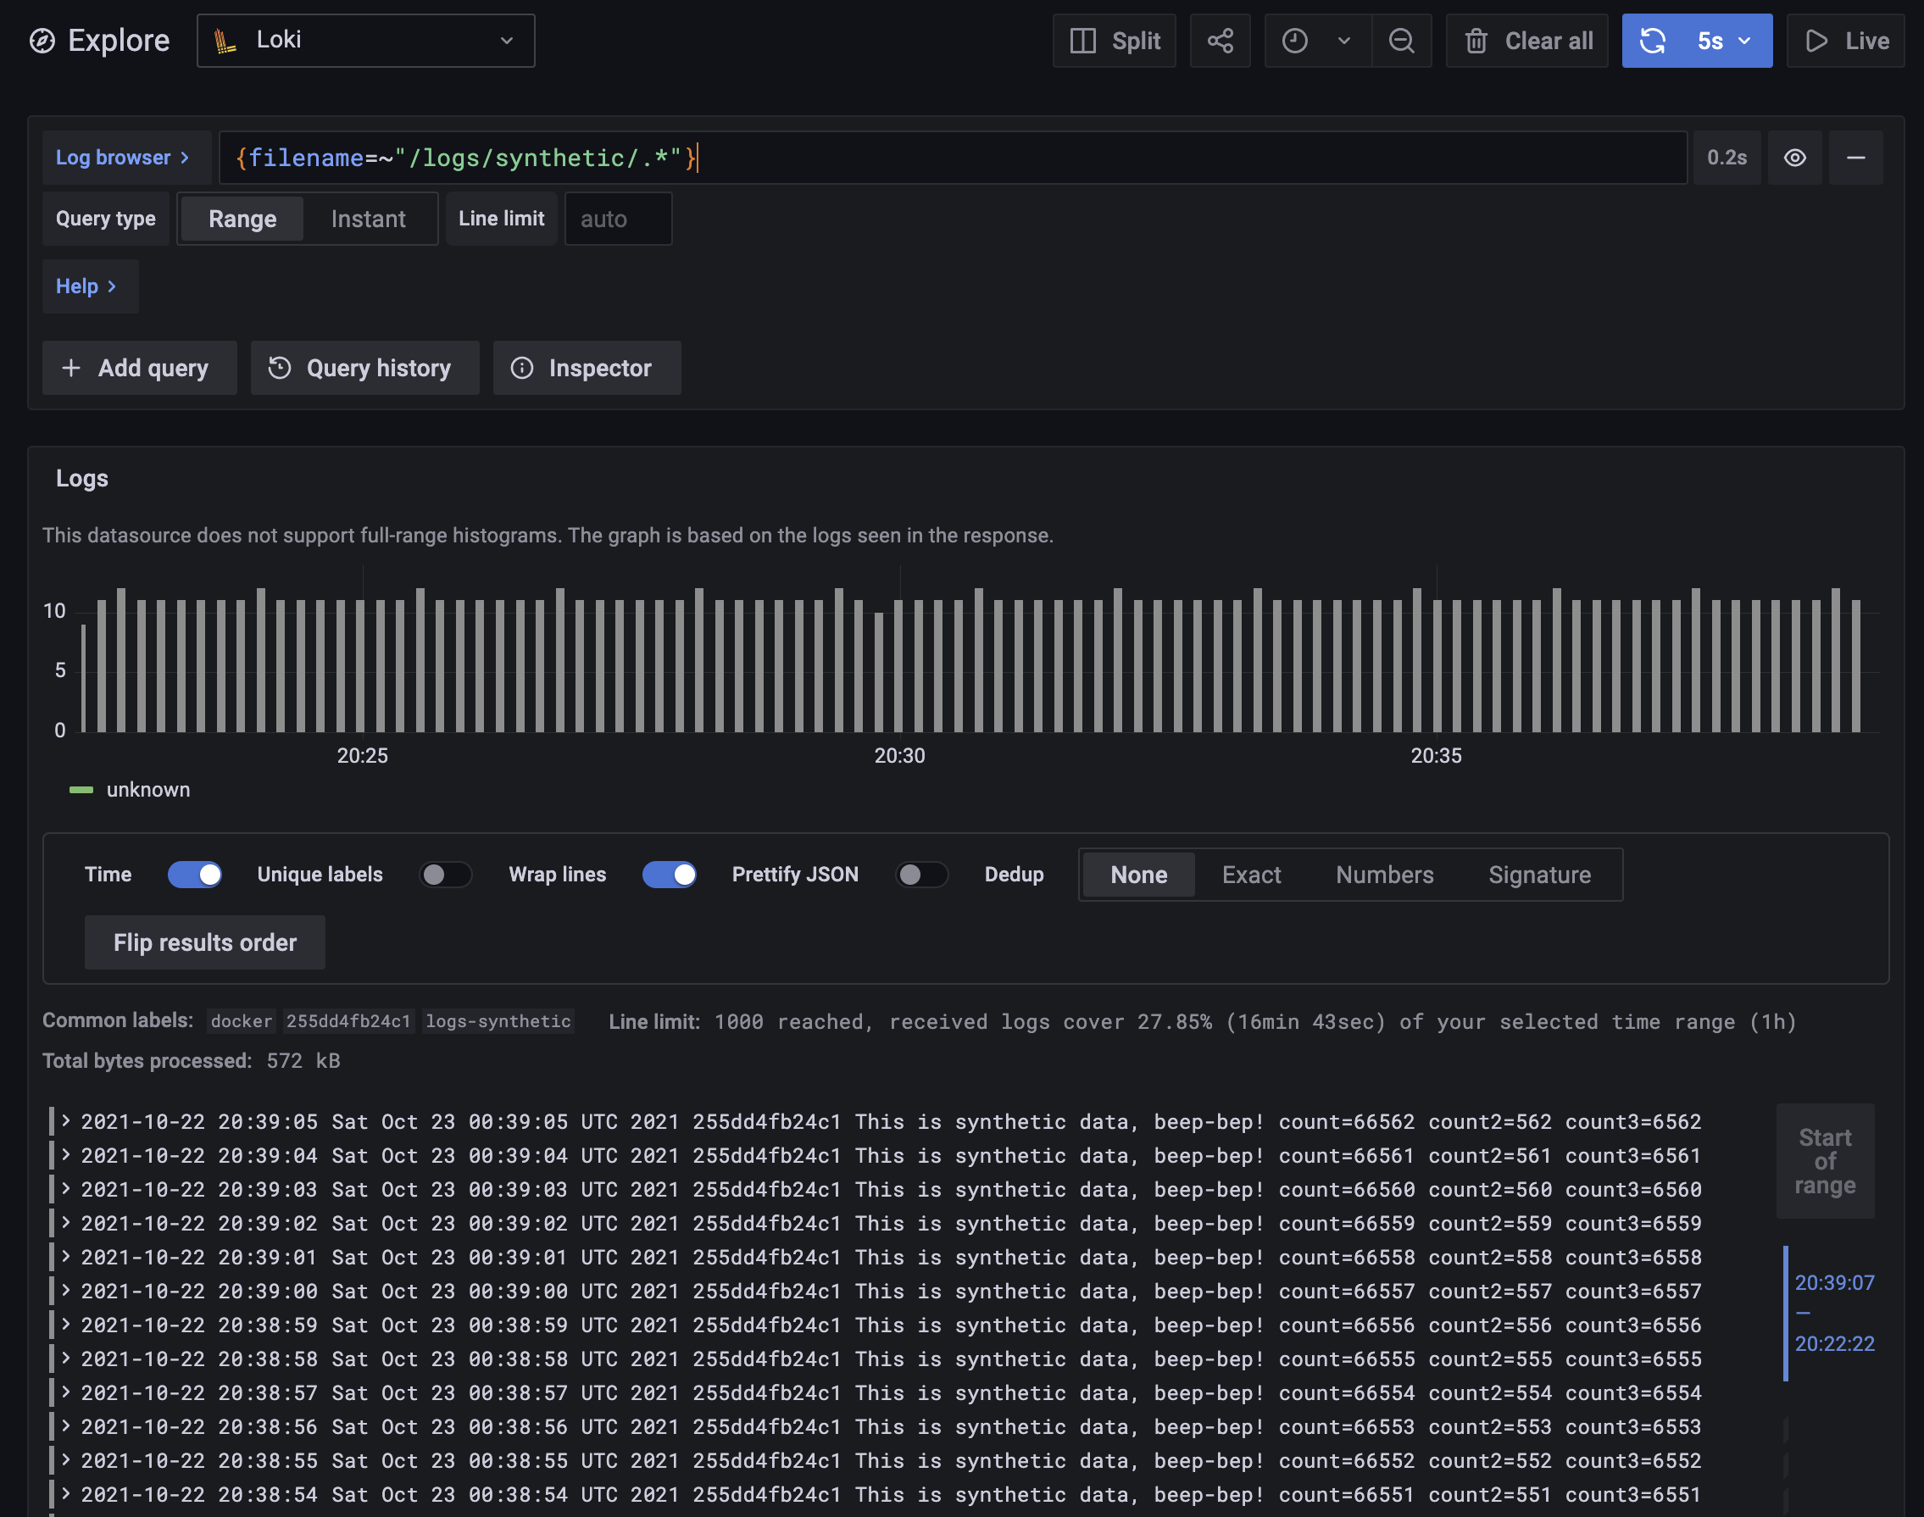Screen dimensions: 1924x1517
Task: Start Live log streaming
Action: click(x=1845, y=41)
